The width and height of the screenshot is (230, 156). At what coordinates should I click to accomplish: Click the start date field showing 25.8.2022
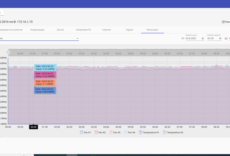[195, 39]
